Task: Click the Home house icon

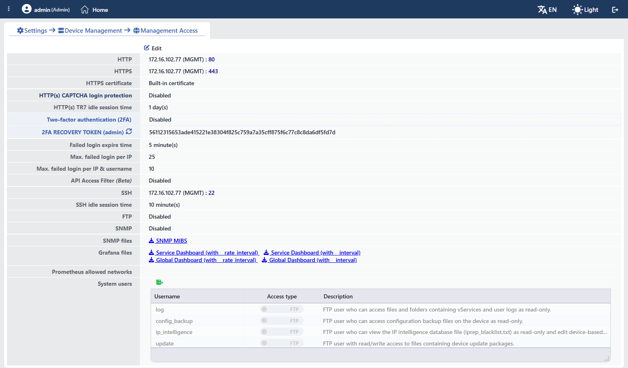Action: 85,9
